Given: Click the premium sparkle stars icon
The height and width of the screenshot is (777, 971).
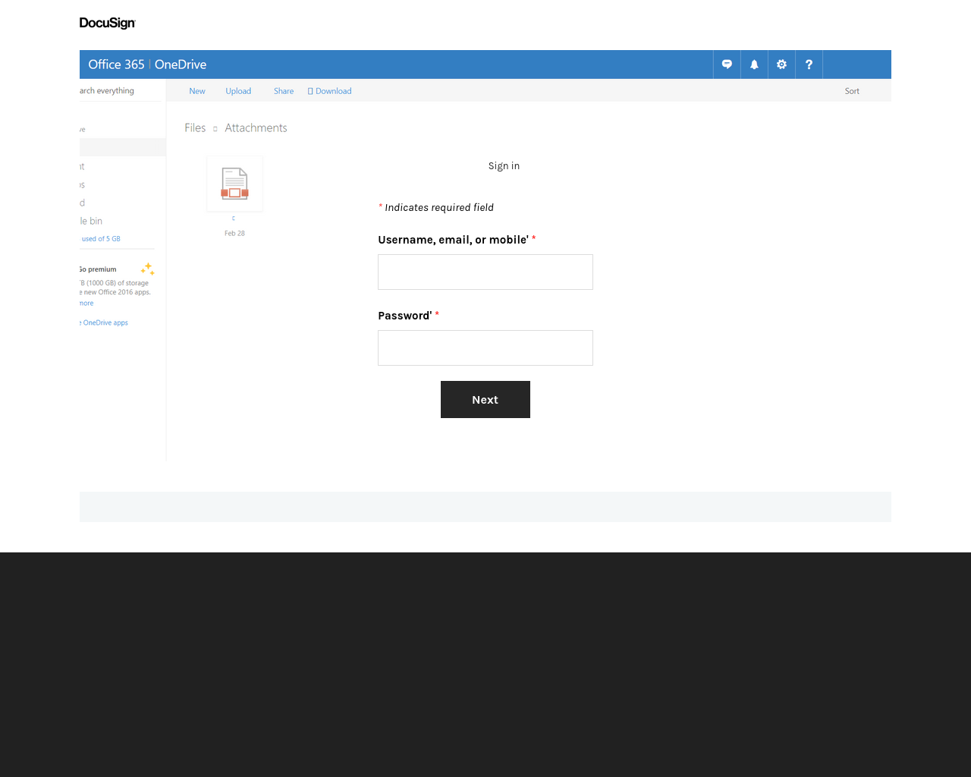Looking at the screenshot, I should [148, 269].
